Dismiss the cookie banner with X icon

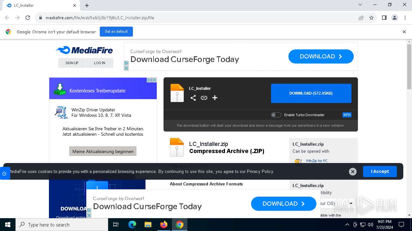[x=353, y=172]
